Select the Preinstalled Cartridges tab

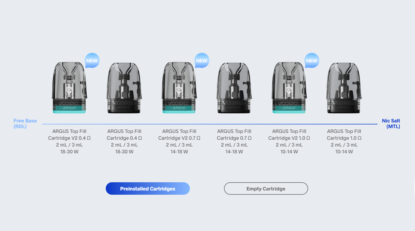pyautogui.click(x=148, y=188)
